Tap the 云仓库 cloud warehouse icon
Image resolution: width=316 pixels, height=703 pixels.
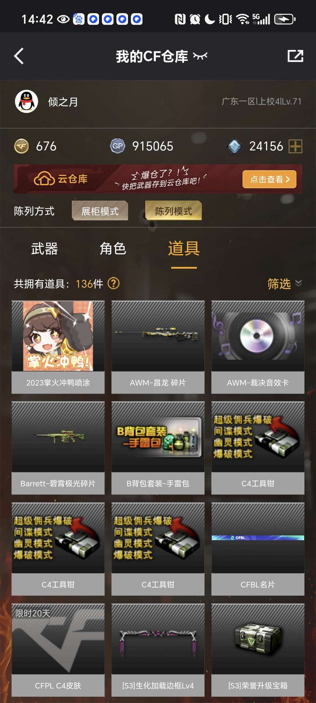click(x=44, y=179)
